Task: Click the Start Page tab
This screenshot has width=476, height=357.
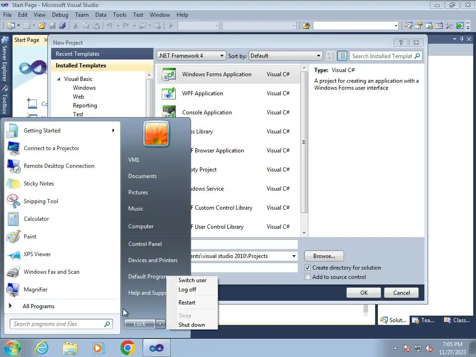Action: pos(26,40)
